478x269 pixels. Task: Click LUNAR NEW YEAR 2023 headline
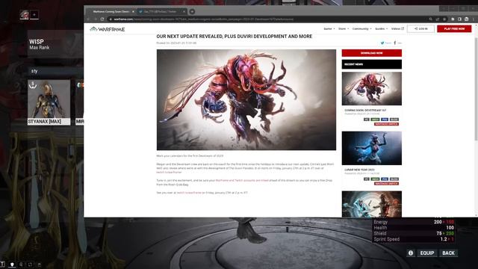(x=359, y=170)
